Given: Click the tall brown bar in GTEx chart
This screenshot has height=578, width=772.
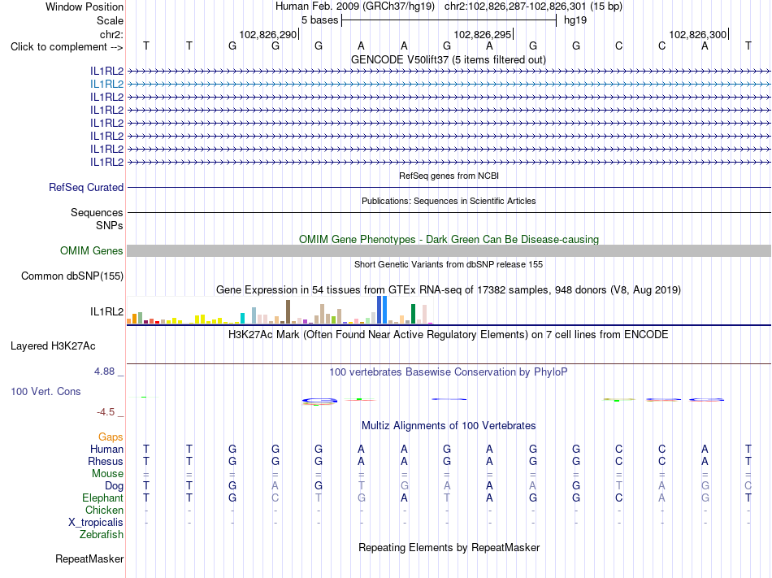Looking at the screenshot, I should (288, 311).
